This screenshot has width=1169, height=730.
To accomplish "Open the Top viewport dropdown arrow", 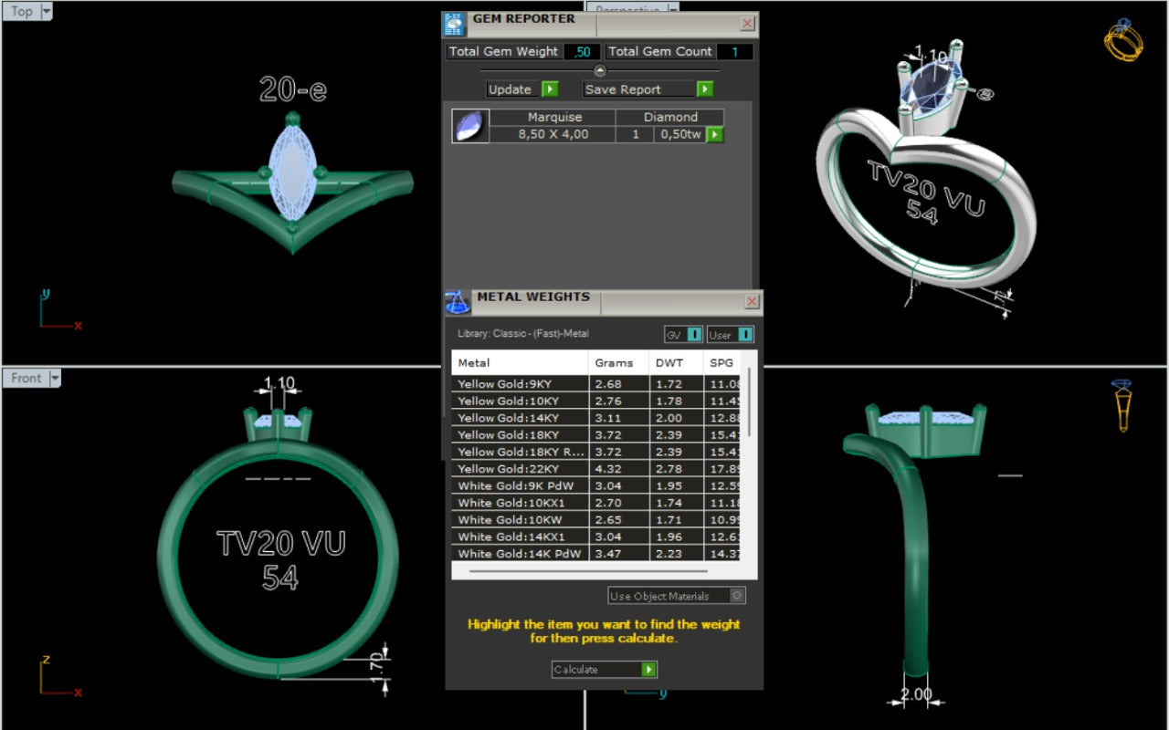I will click(x=47, y=12).
